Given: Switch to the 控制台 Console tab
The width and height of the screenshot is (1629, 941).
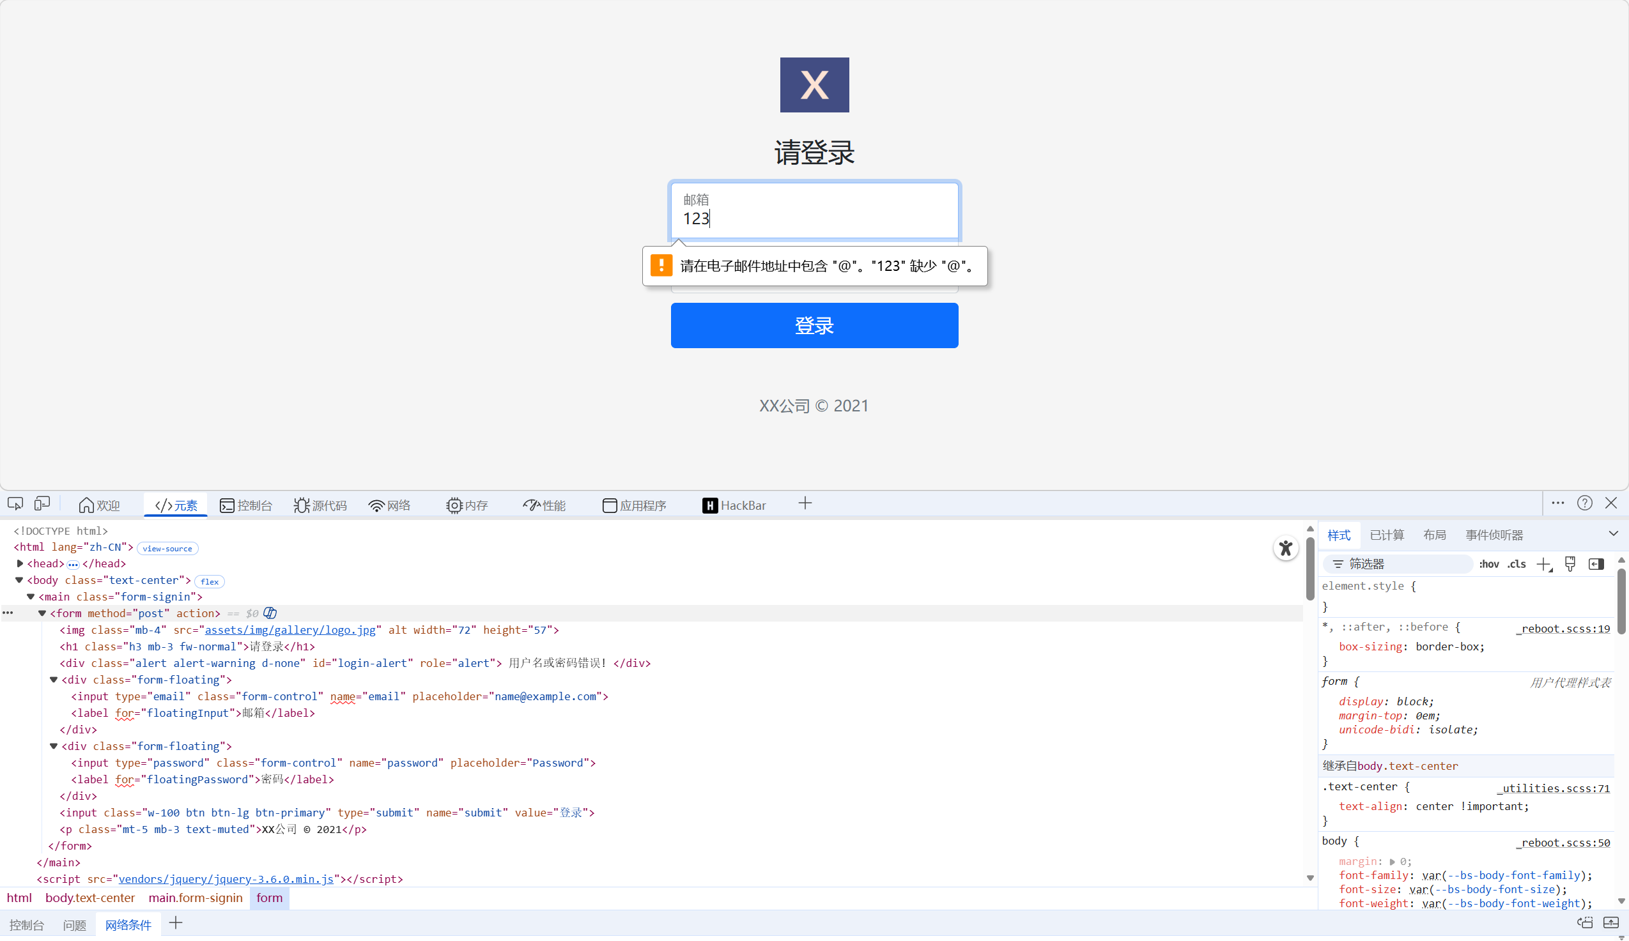Looking at the screenshot, I should 246,505.
